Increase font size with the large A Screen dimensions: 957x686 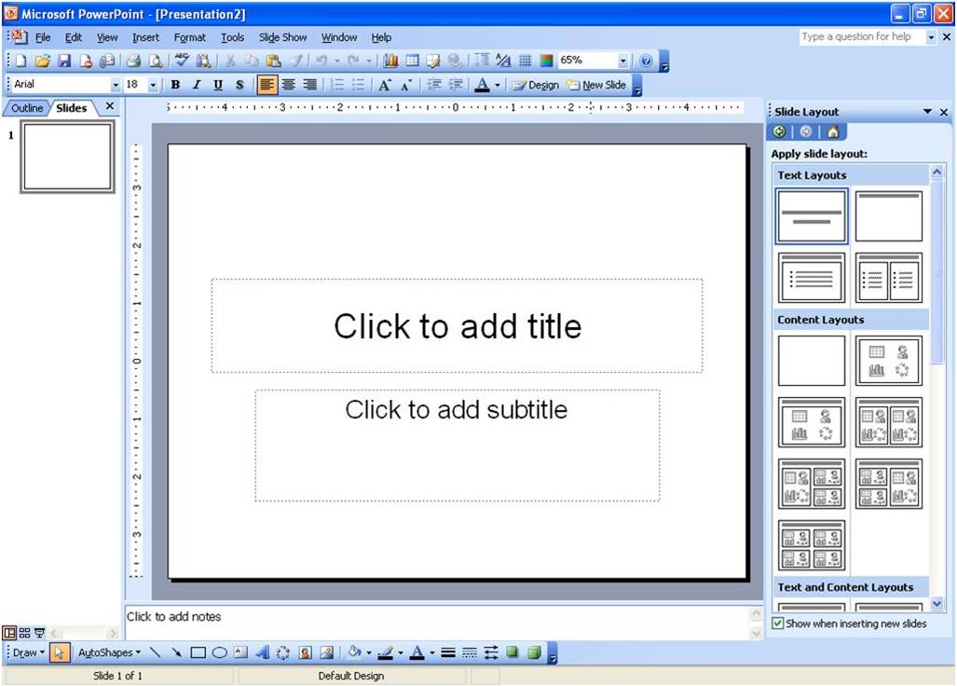[385, 85]
